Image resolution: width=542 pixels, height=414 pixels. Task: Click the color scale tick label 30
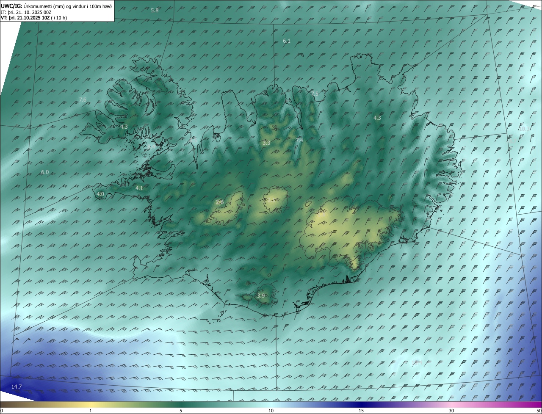pos(451,411)
